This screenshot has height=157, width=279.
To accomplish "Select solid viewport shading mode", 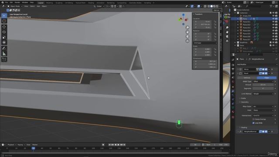I will 211,6.
